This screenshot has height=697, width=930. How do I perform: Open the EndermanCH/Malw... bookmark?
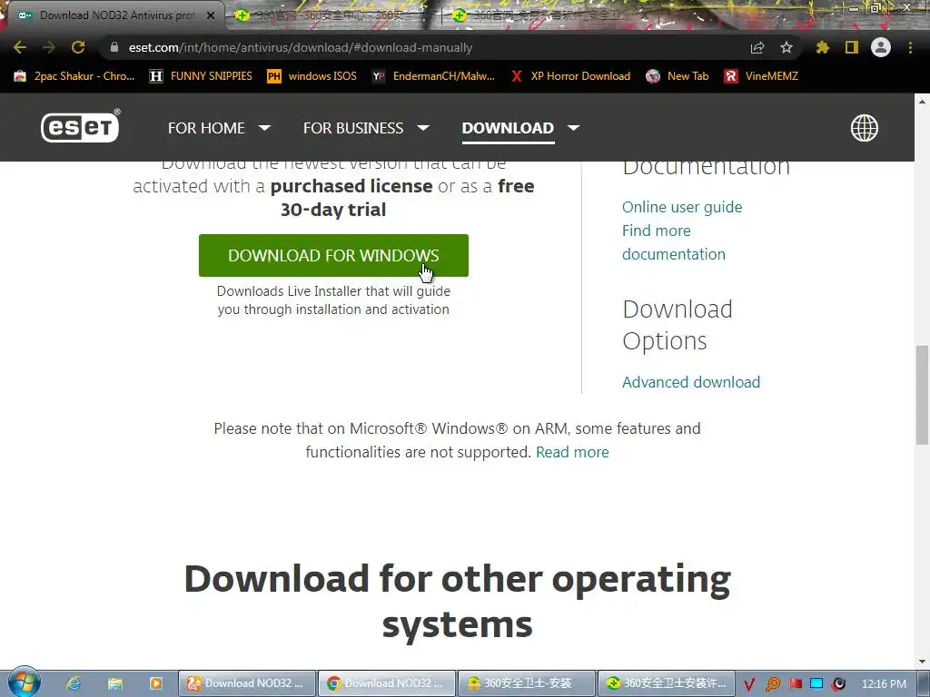(x=433, y=76)
